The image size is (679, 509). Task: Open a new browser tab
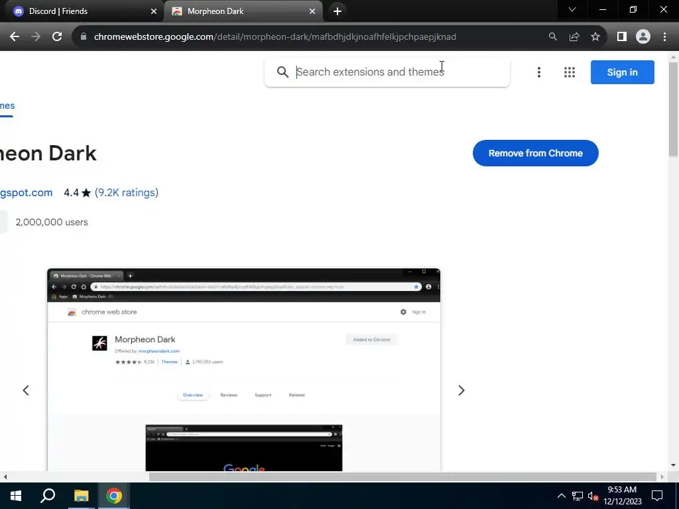tap(338, 11)
